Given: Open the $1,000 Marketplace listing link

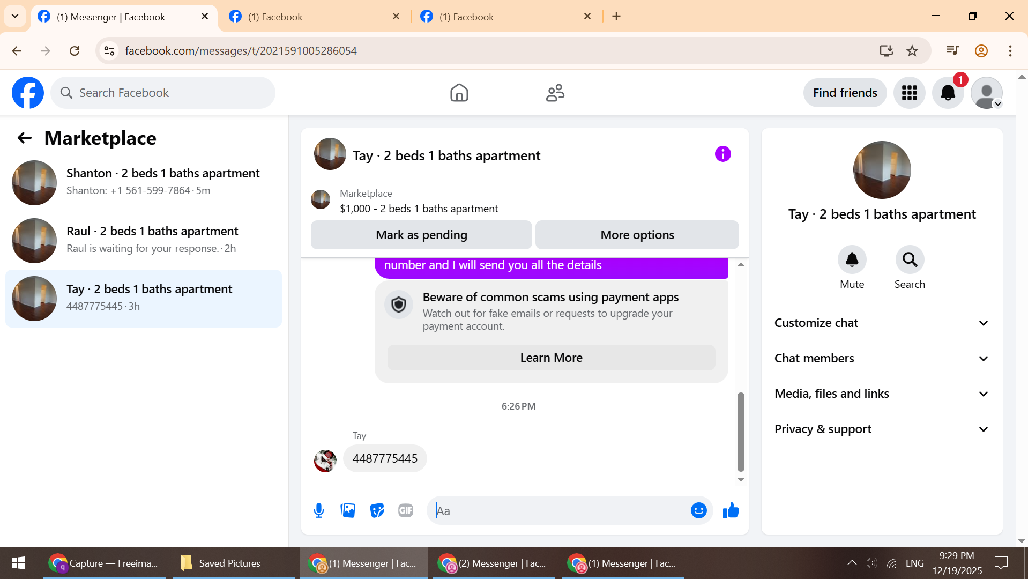Looking at the screenshot, I should (x=419, y=209).
